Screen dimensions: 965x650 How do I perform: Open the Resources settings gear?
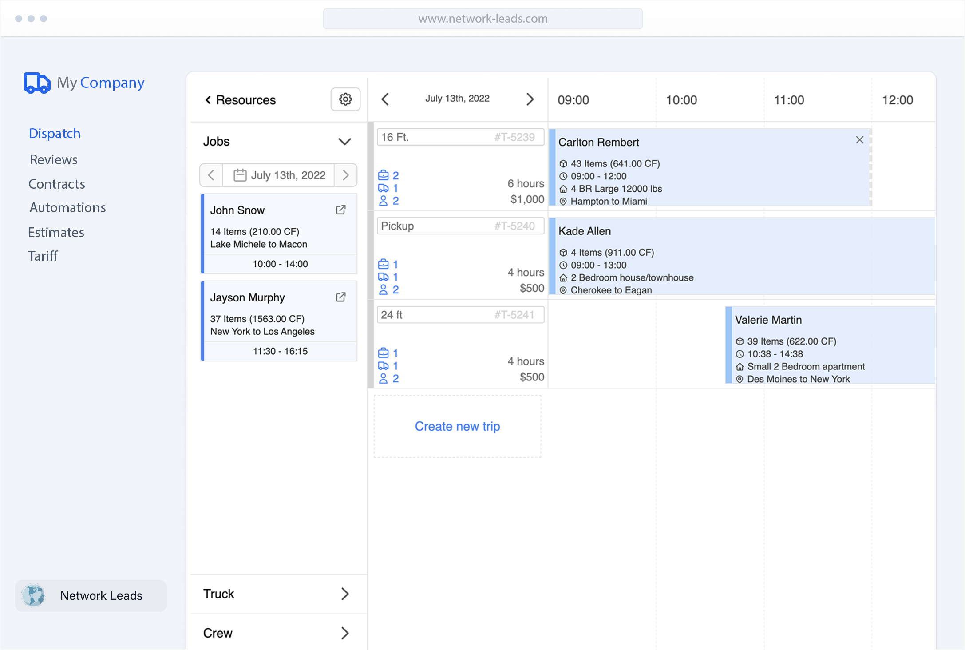(x=345, y=99)
